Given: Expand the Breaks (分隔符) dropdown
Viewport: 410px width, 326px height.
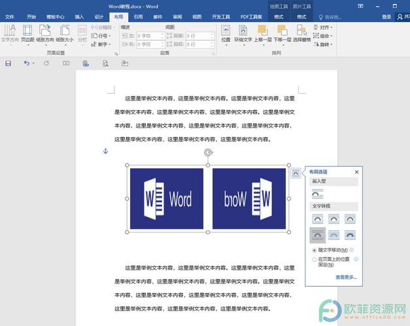Looking at the screenshot, I should 103,27.
